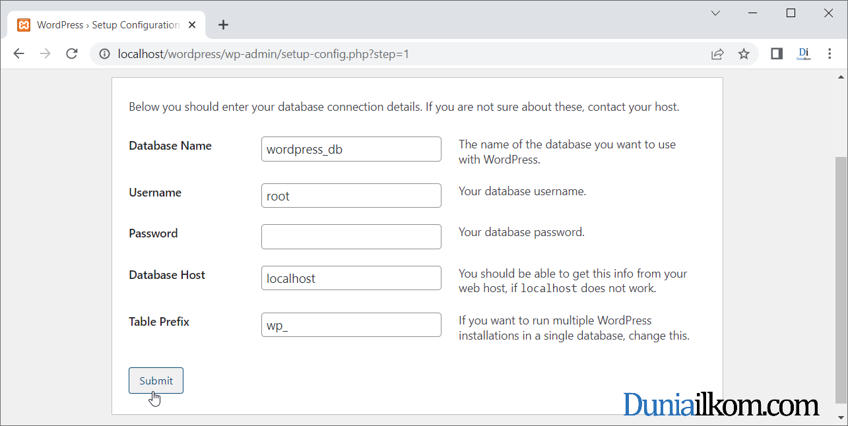Close the WordPress Setup Configuration tab

point(192,25)
